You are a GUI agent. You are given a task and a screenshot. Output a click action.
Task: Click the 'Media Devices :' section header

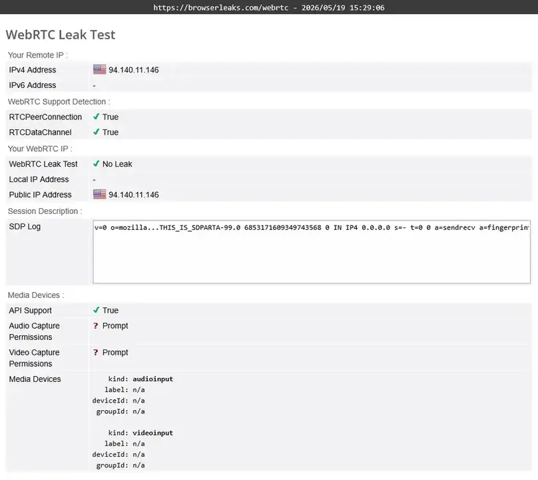[36, 295]
